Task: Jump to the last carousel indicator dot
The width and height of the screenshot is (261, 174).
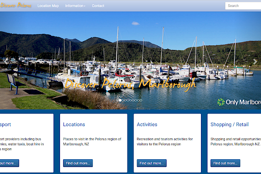Action: [x=141, y=100]
